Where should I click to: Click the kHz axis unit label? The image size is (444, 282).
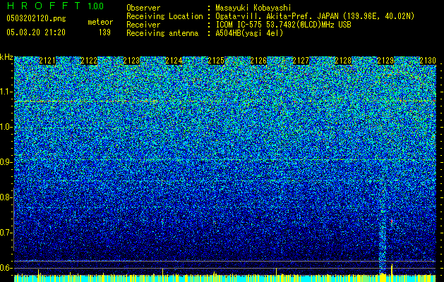coord(6,57)
